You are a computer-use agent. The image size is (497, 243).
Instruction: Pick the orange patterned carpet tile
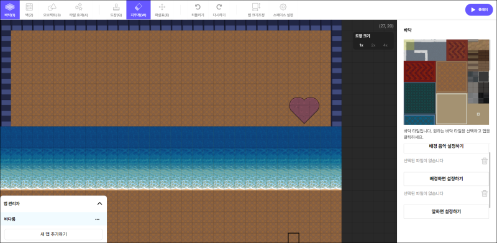[x=452, y=77]
